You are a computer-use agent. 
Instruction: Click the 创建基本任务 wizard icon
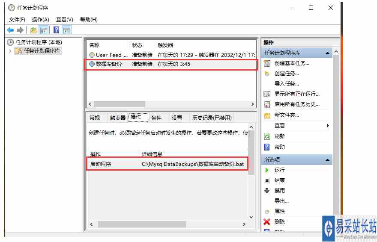(x=267, y=63)
